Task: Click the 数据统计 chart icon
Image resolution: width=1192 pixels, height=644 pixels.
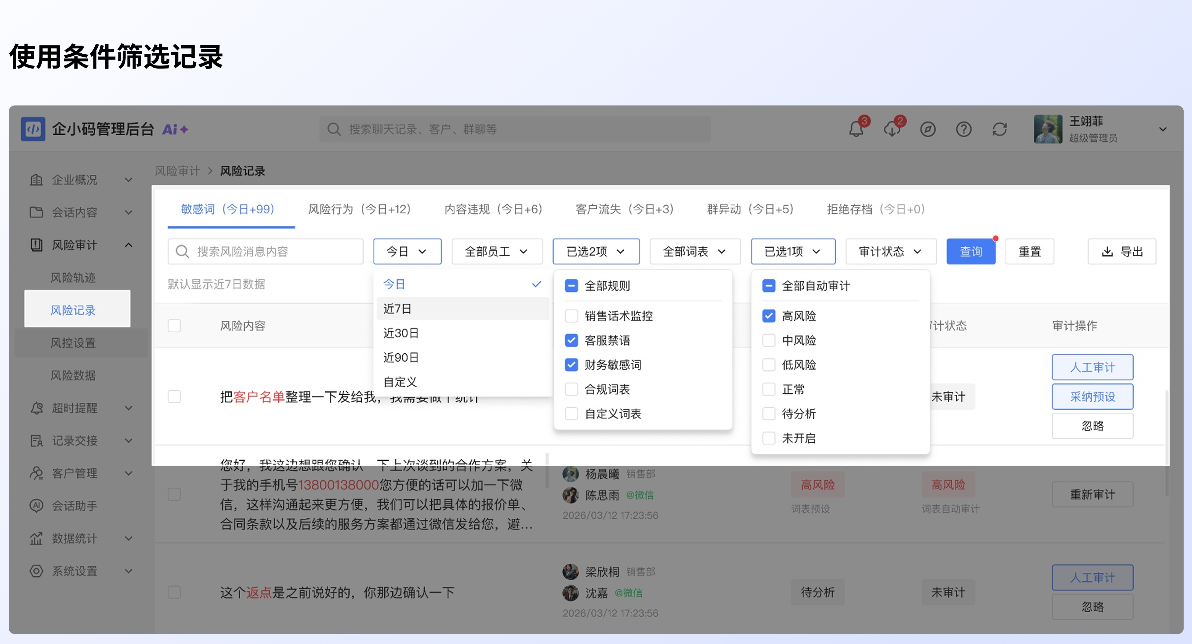Action: coord(36,539)
